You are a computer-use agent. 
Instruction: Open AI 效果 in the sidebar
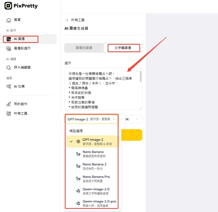click(x=29, y=86)
